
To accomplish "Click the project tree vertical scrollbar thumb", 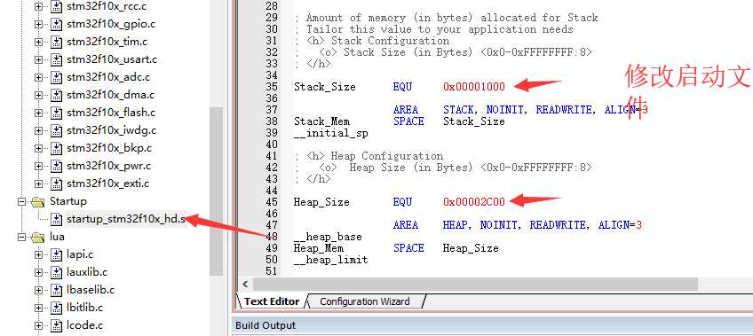I will point(216,191).
